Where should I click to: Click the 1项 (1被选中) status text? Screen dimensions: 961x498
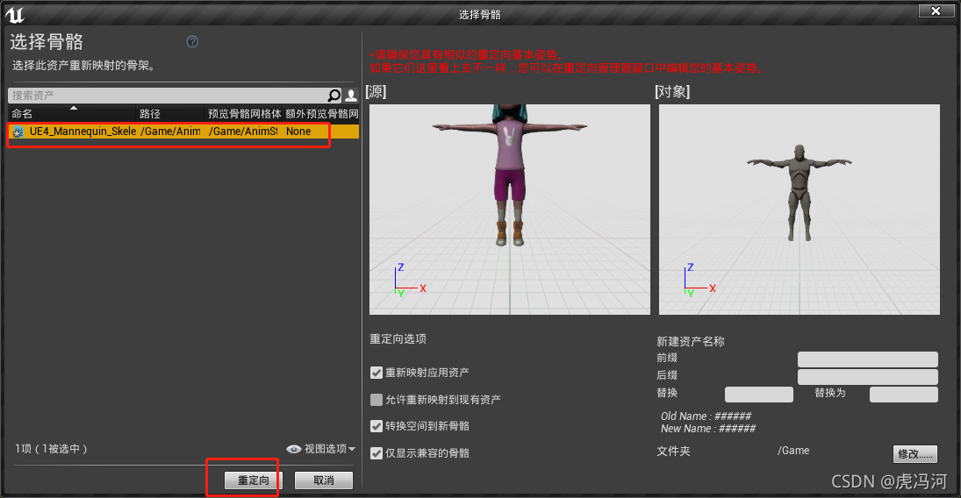click(x=51, y=449)
